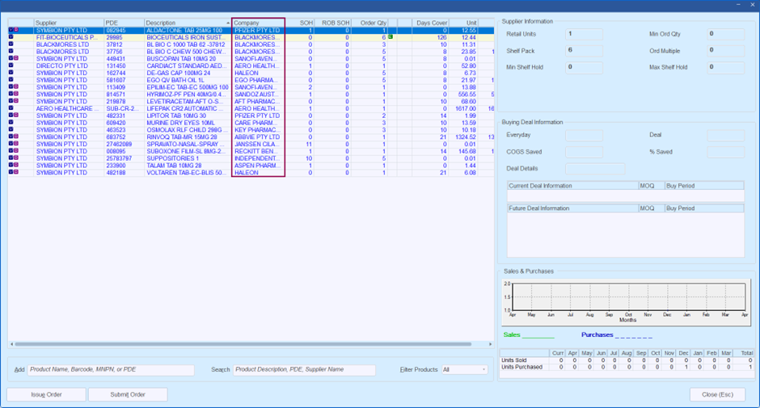
Task: Click the Min Ord Qty field
Action: coord(725,34)
